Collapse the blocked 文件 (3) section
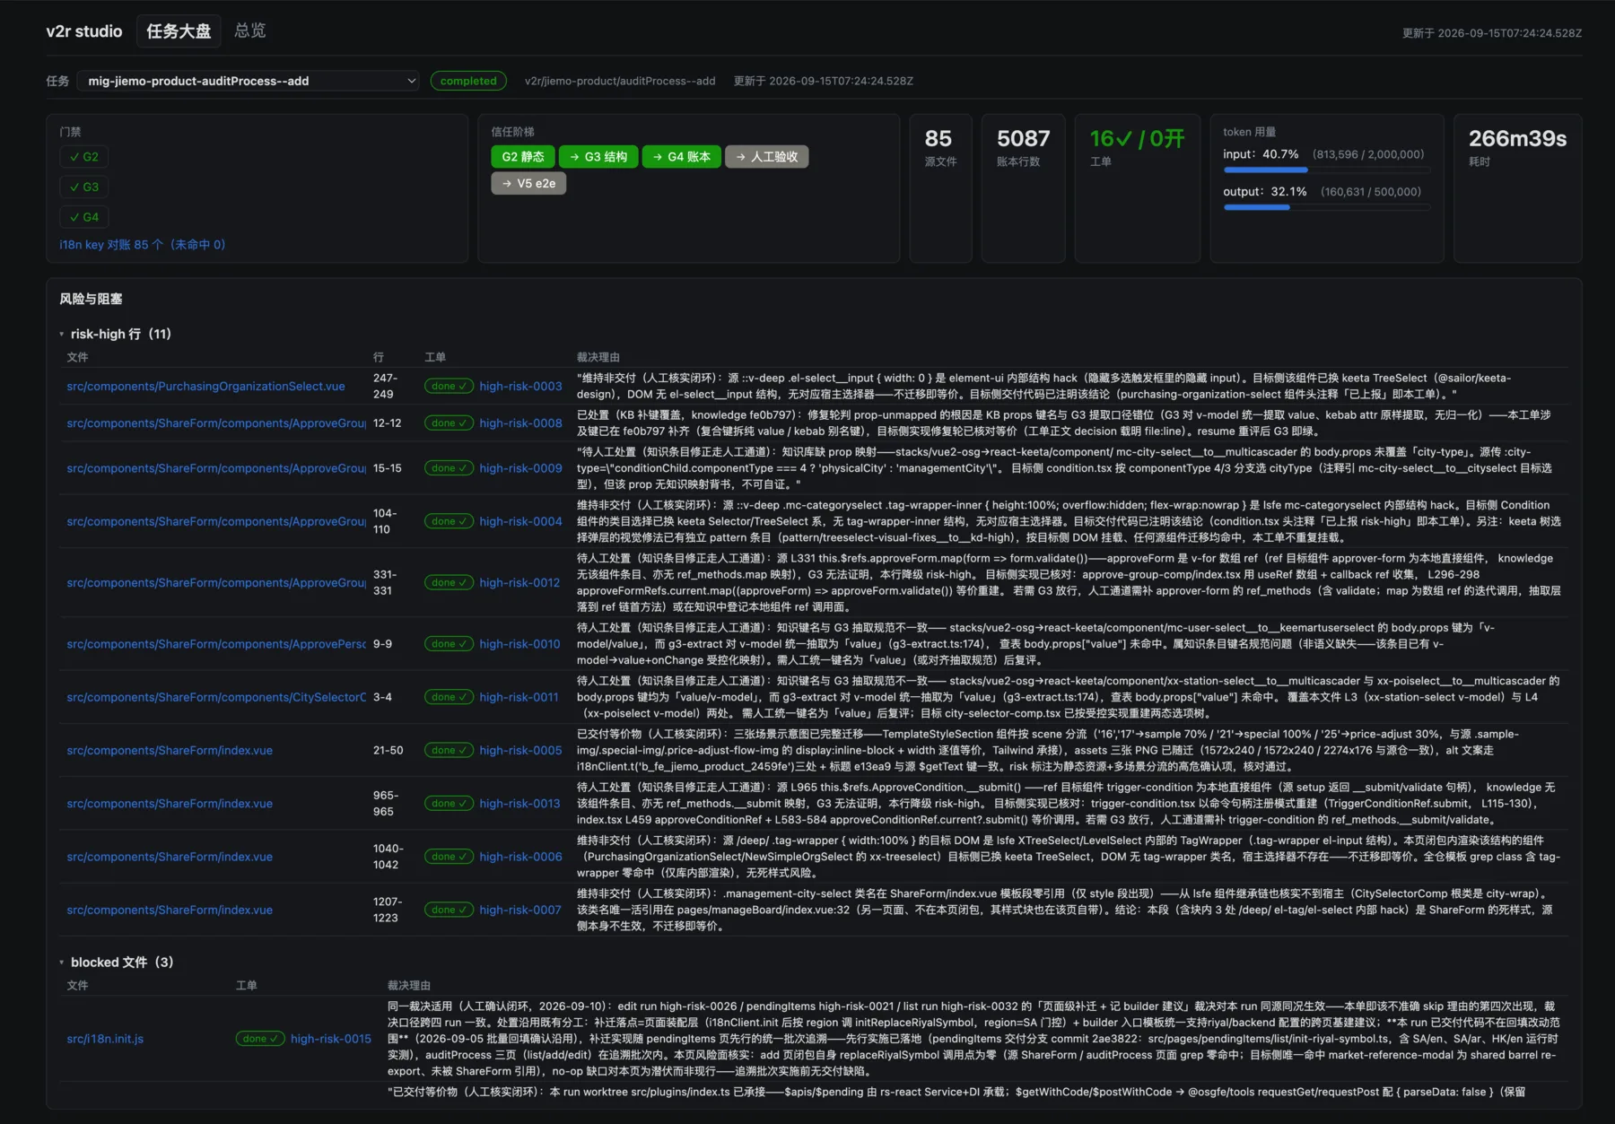This screenshot has height=1124, width=1615. pos(117,962)
